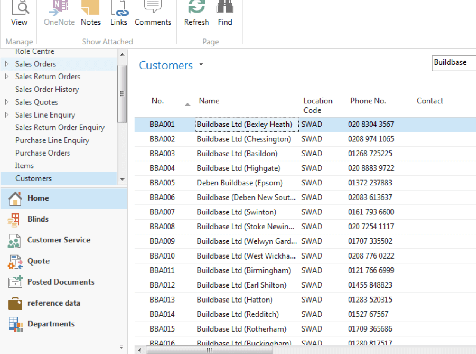The height and width of the screenshot is (354, 476).
Task: Select Sales Return Order Enquiry
Action: [x=60, y=128]
